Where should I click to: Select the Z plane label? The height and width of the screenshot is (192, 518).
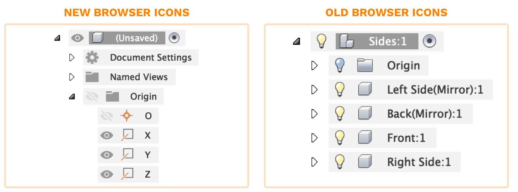147,174
